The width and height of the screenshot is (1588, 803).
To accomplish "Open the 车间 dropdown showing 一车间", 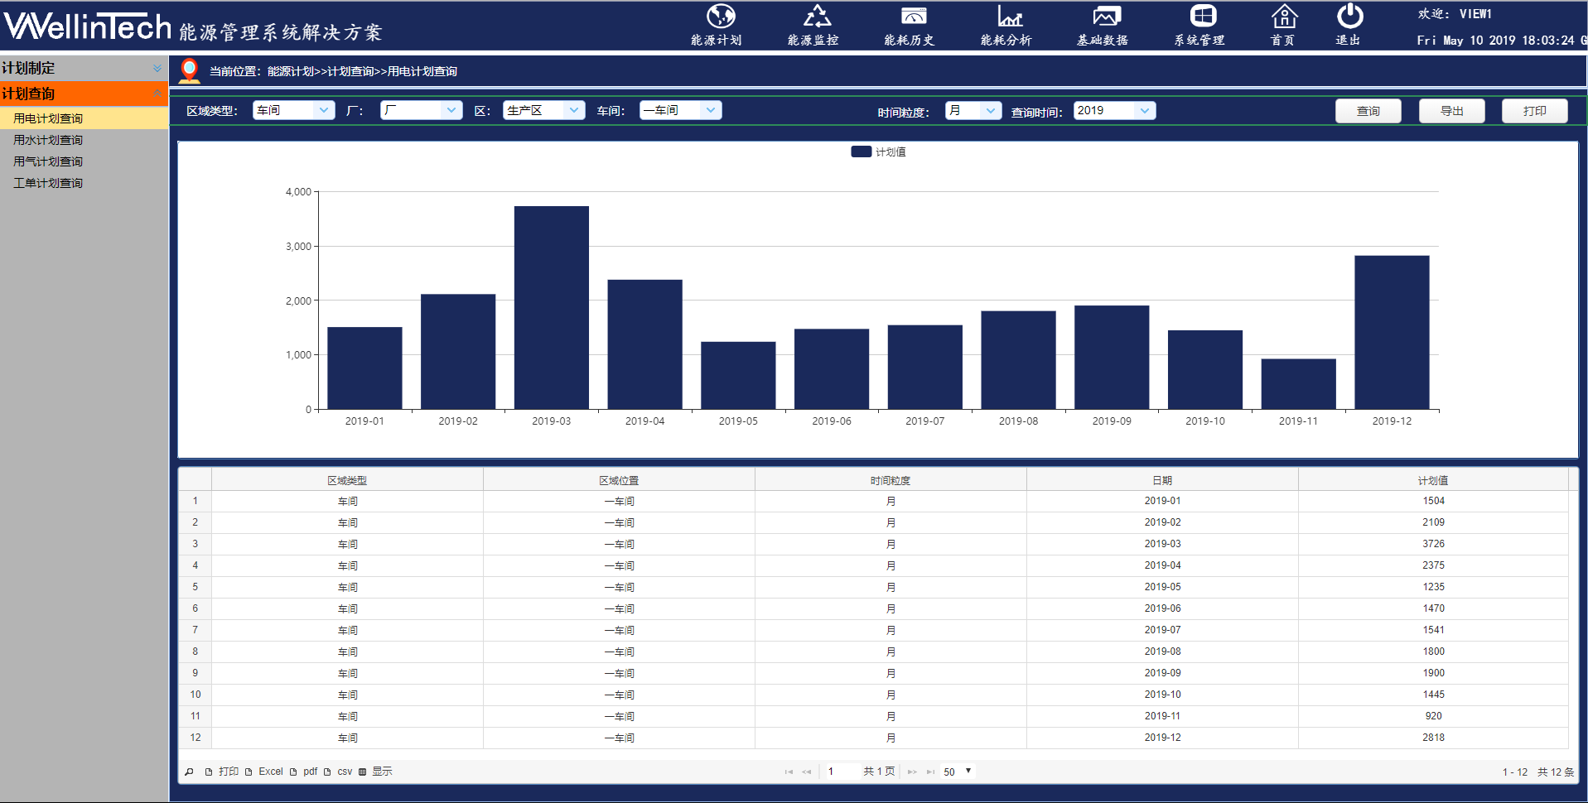I will pyautogui.click(x=680, y=110).
